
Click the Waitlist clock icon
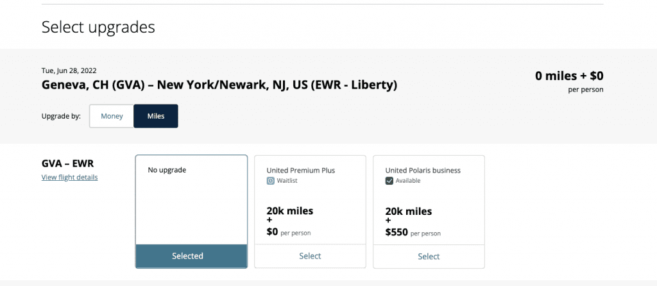pyautogui.click(x=271, y=181)
